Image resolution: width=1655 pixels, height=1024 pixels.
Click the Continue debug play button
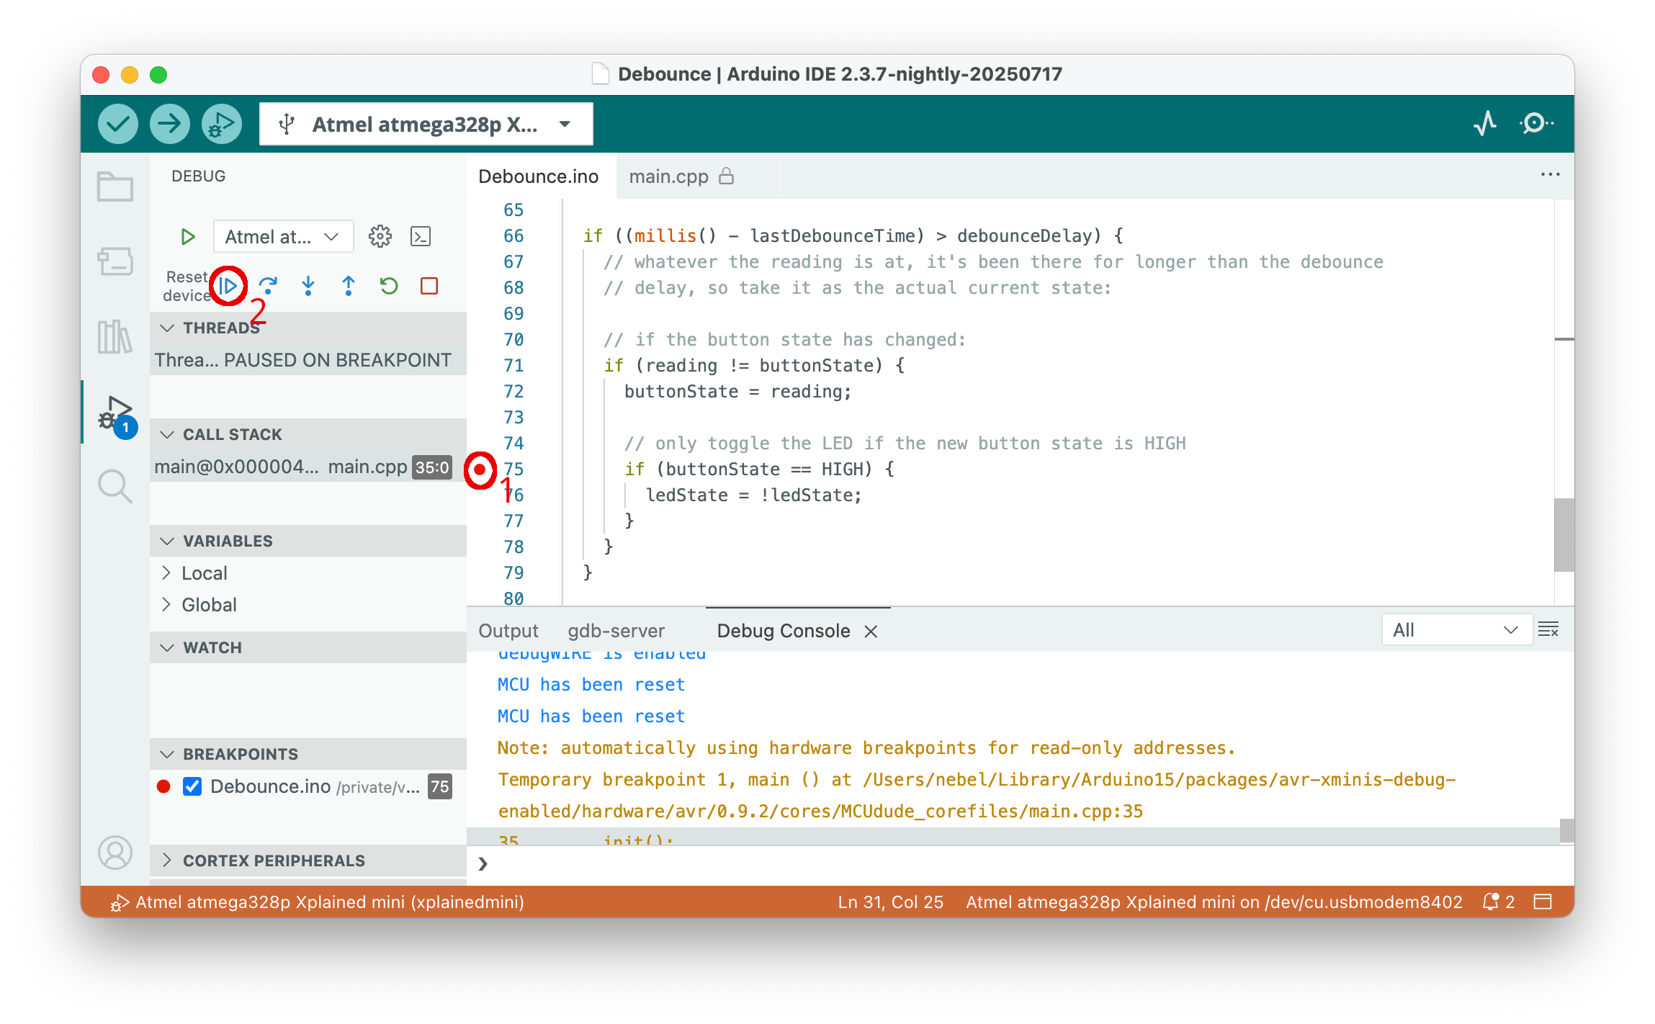coord(228,286)
